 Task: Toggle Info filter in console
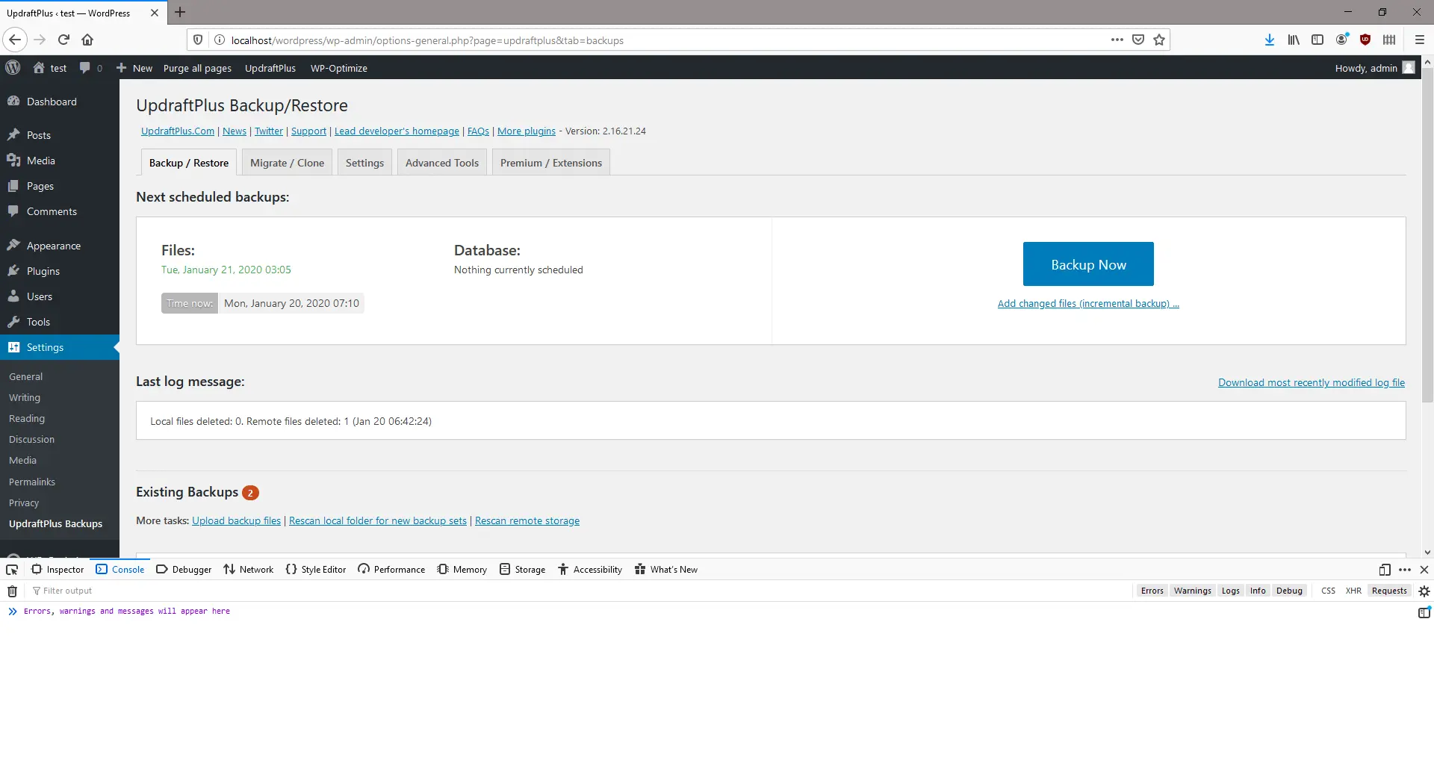click(1258, 591)
